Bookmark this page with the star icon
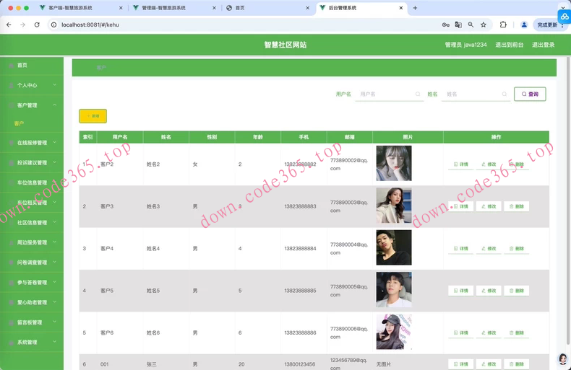 pyautogui.click(x=484, y=25)
